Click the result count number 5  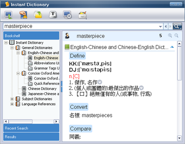pos(161,36)
